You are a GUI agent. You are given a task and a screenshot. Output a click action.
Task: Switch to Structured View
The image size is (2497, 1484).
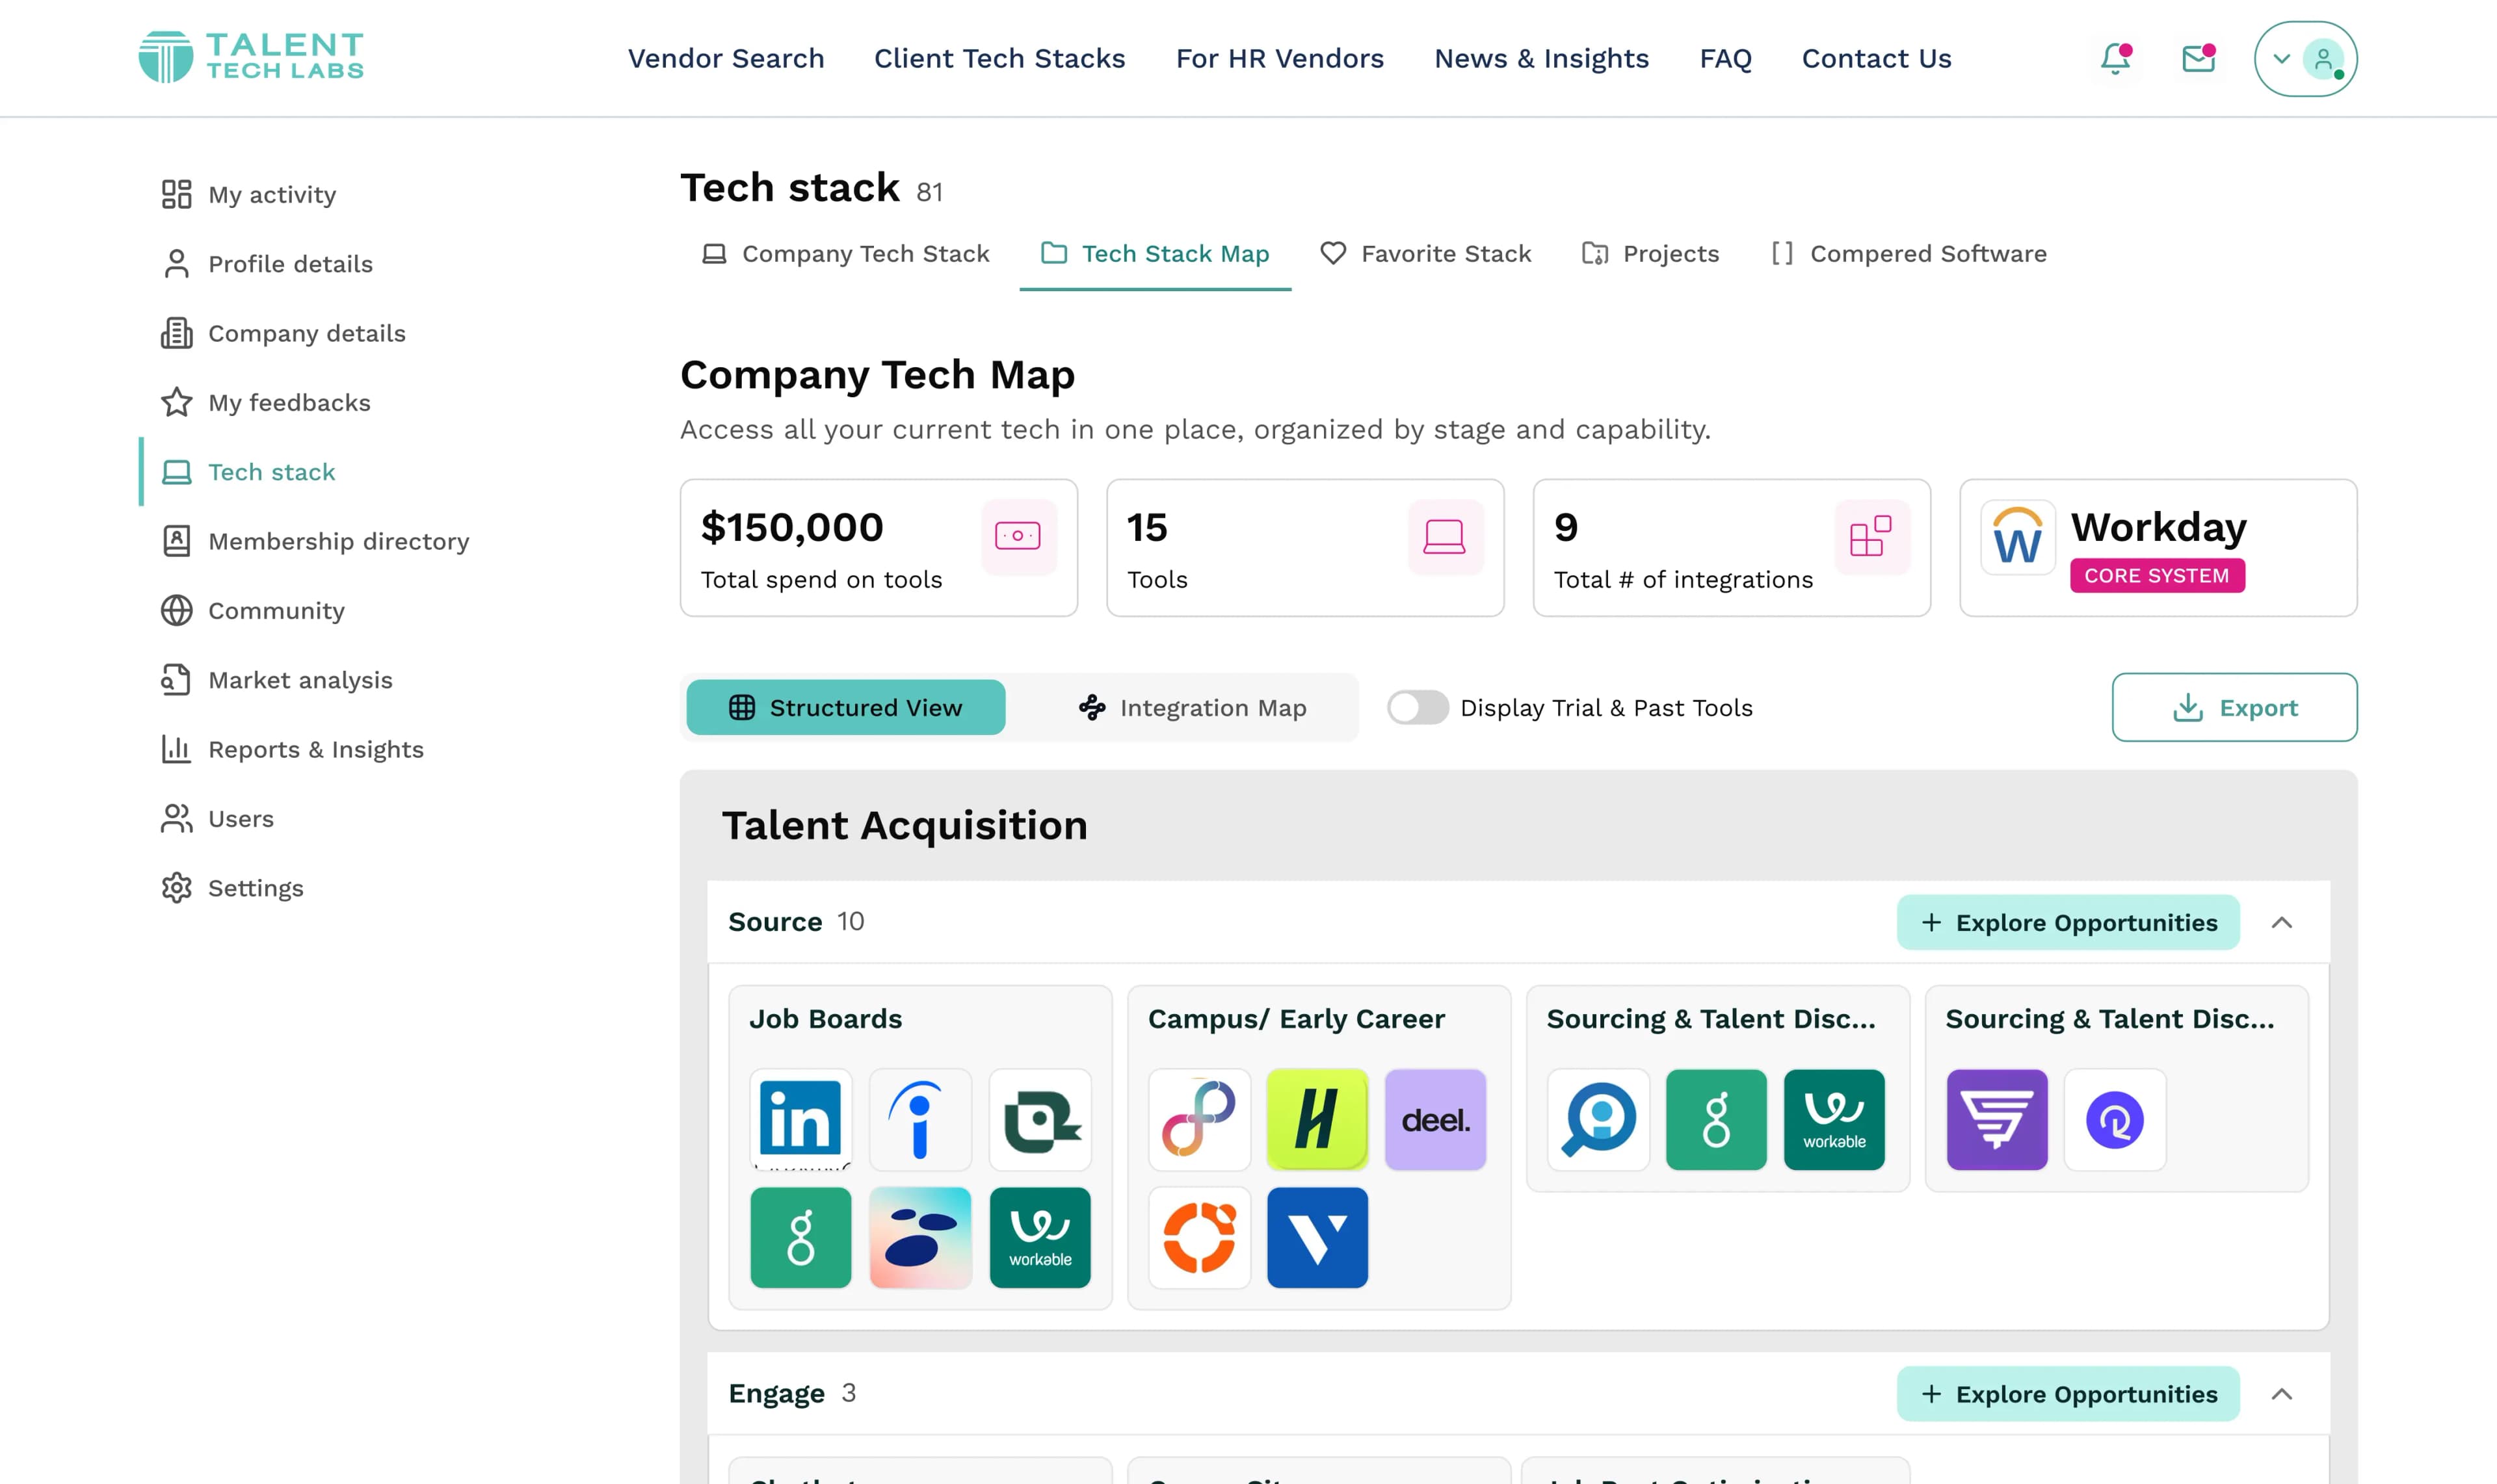point(845,708)
